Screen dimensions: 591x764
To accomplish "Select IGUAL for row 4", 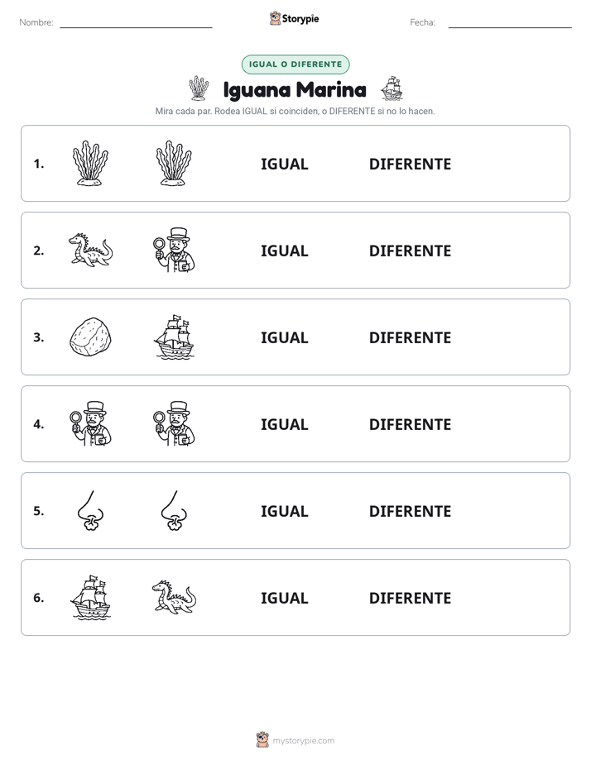I will pyautogui.click(x=284, y=424).
